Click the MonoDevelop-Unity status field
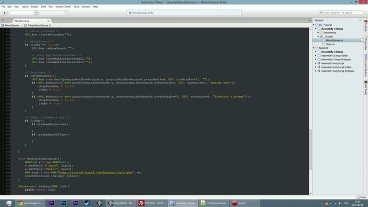368x207 pixels. (x=184, y=13)
